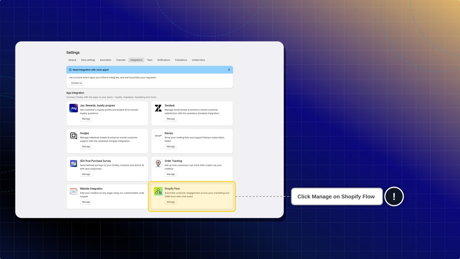The height and width of the screenshot is (259, 460).
Task: Click the 'Order Tracking' title text
Action: pos(173,161)
